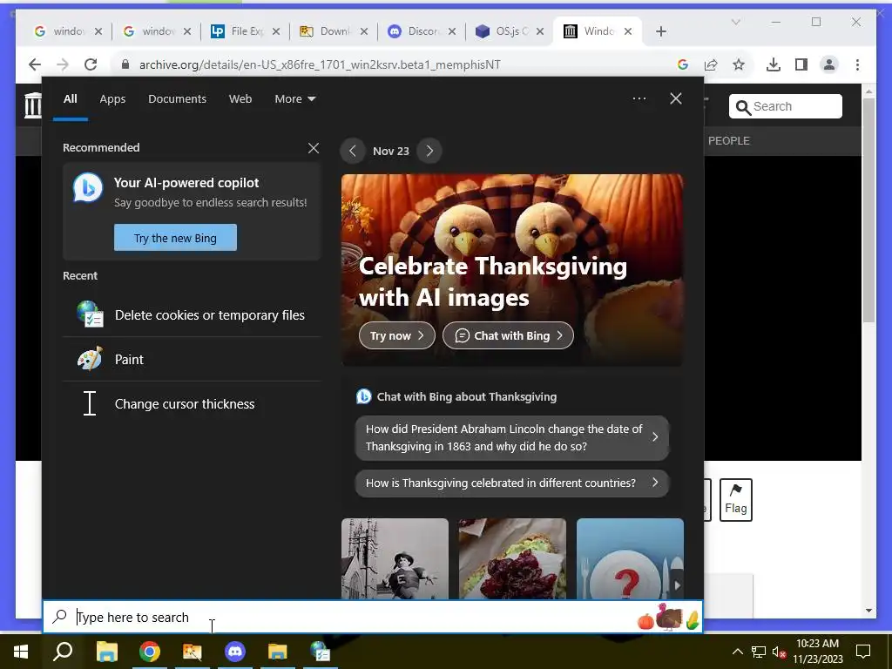
Task: Click the Bing copilot logo icon
Action: click(x=88, y=188)
